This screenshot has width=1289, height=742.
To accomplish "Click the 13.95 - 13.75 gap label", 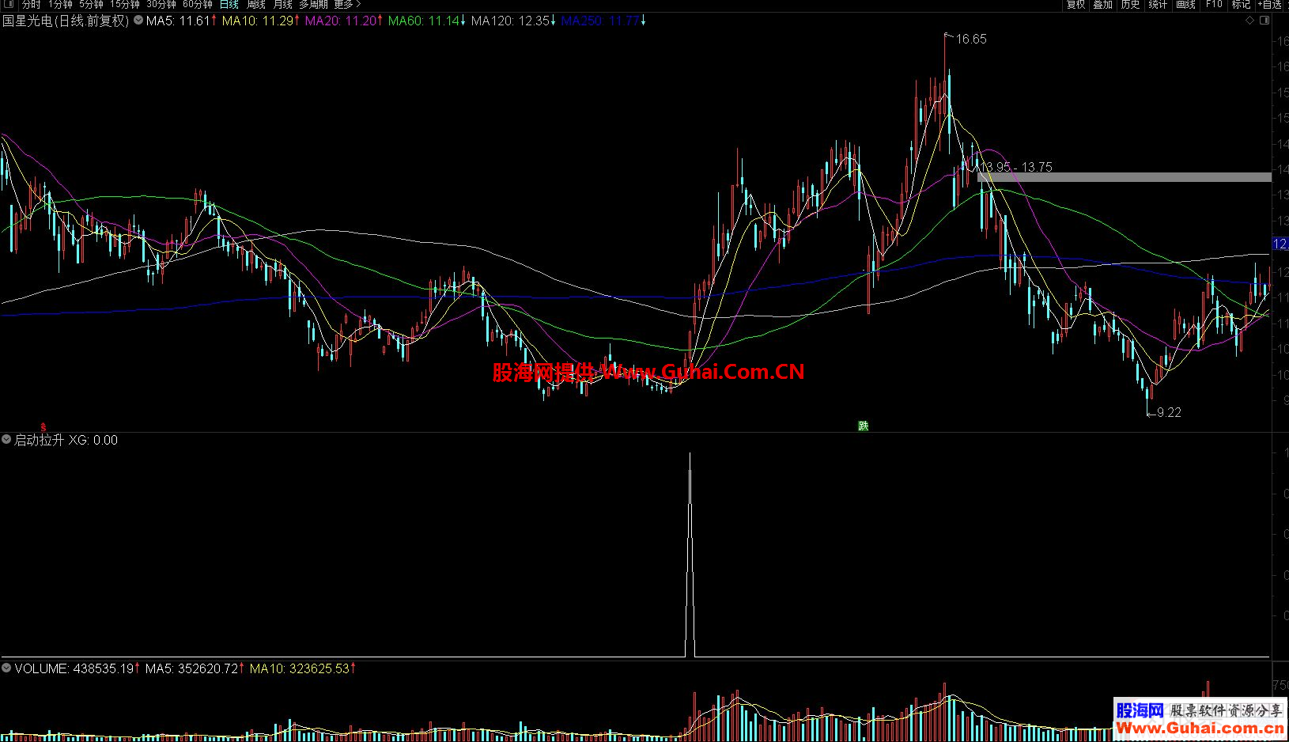I will (1018, 167).
